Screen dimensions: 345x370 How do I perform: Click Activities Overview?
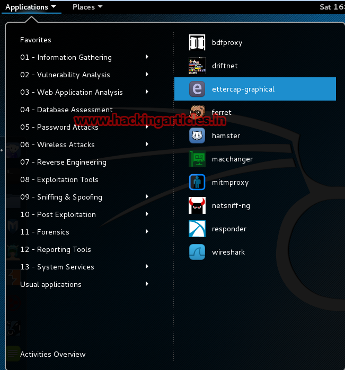point(52,354)
